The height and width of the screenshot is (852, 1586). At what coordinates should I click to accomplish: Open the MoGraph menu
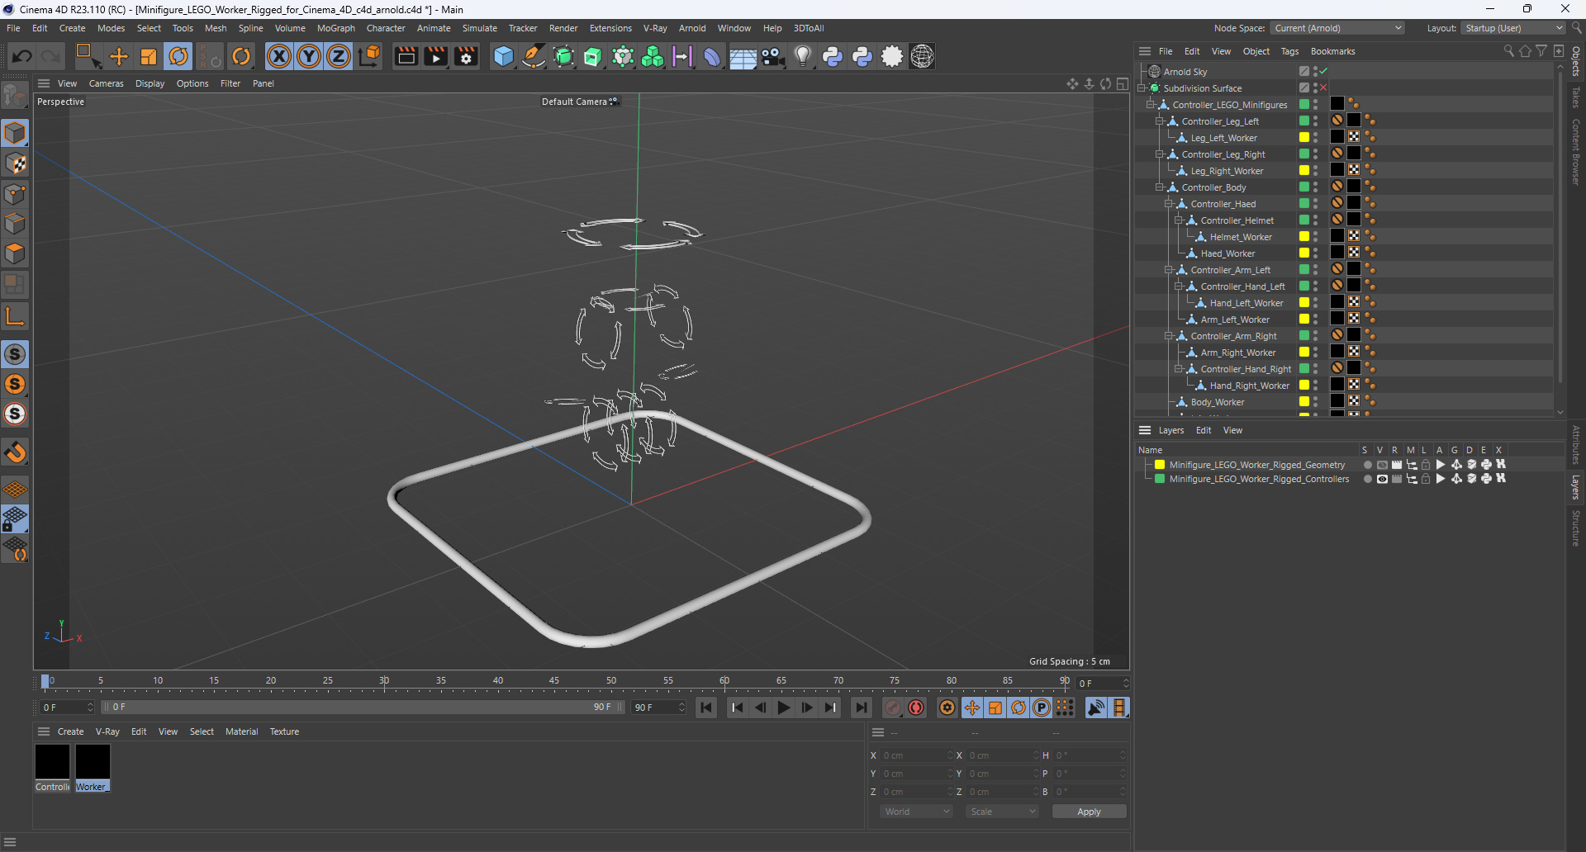pyautogui.click(x=336, y=28)
